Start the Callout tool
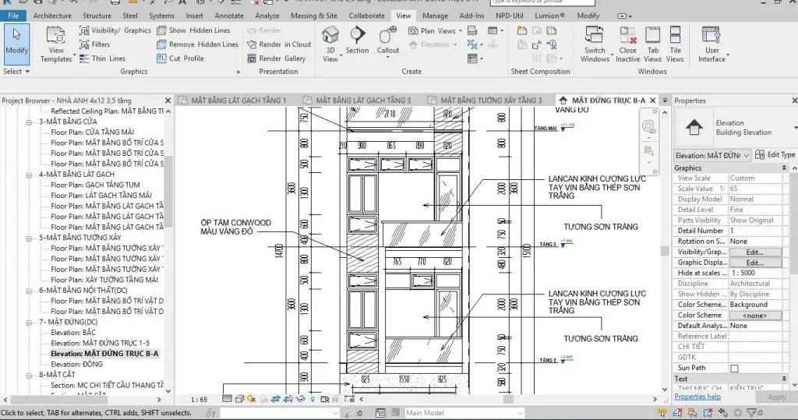Viewport: 798px width, 420px height. click(388, 42)
